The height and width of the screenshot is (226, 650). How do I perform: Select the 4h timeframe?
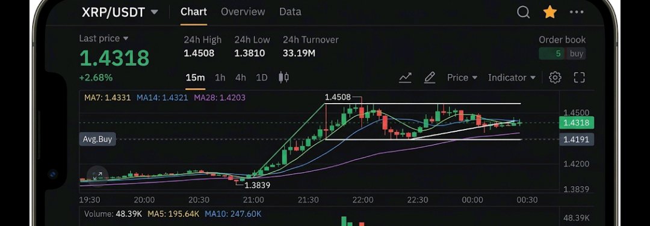pos(240,78)
